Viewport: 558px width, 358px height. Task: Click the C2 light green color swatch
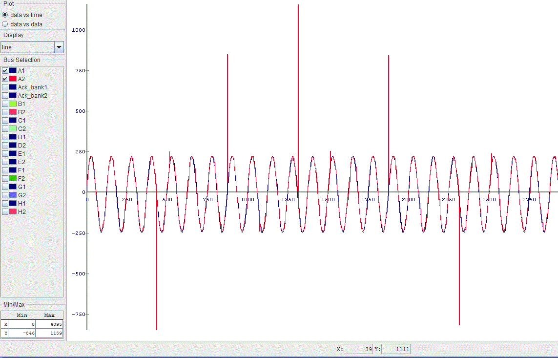[x=13, y=128]
